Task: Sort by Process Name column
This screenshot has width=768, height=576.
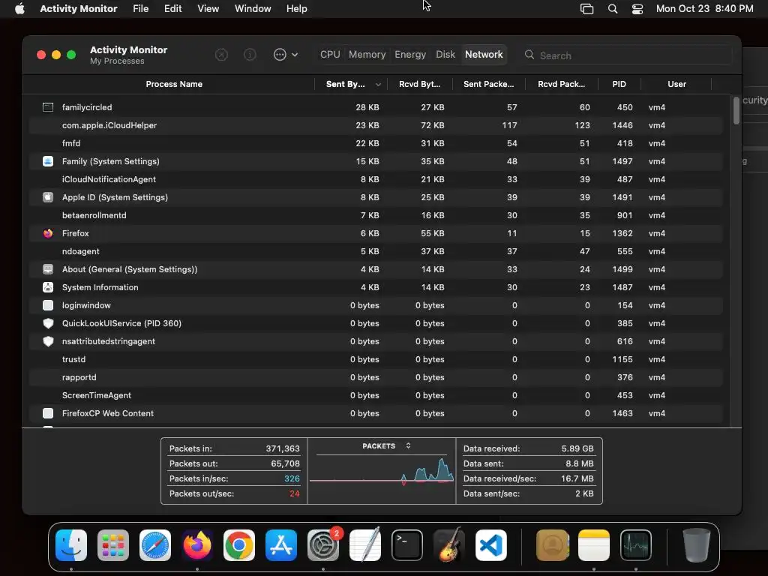Action: click(x=174, y=84)
